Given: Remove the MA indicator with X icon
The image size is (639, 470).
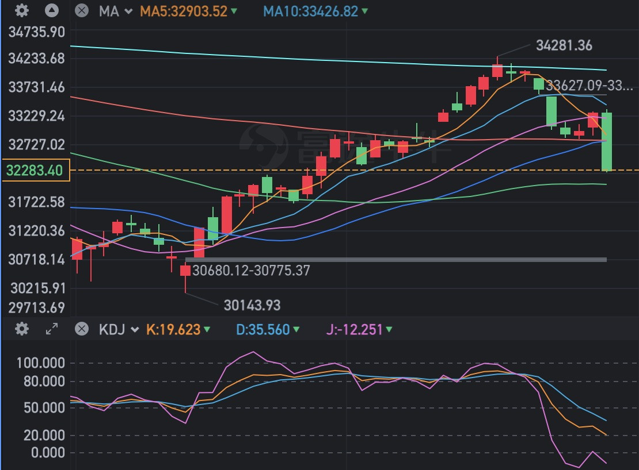Looking at the screenshot, I should click(82, 10).
